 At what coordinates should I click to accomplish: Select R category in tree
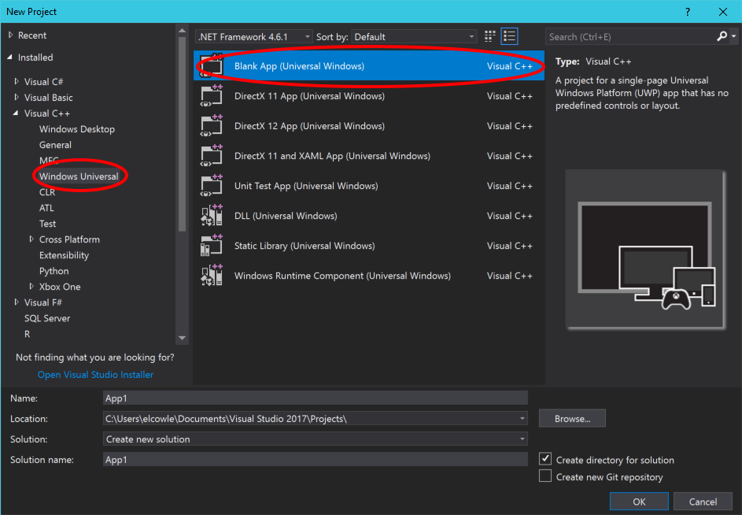point(27,334)
